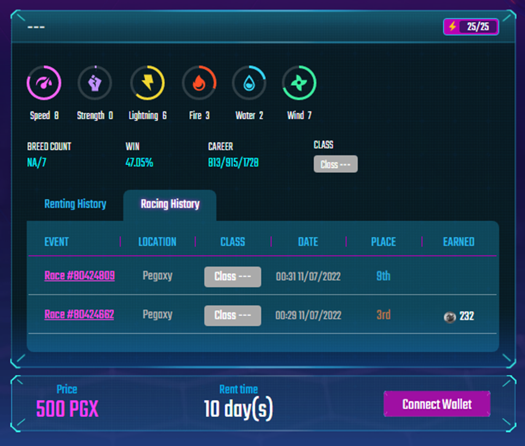Click the EVENT column header

pos(56,242)
